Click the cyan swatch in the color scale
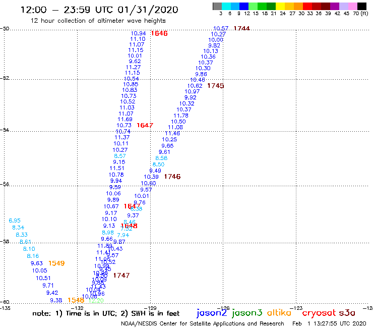 (x=226, y=6)
